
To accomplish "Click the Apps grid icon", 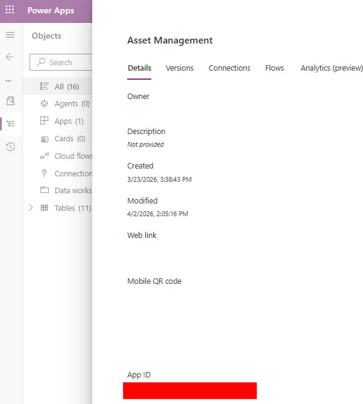I will 44,121.
